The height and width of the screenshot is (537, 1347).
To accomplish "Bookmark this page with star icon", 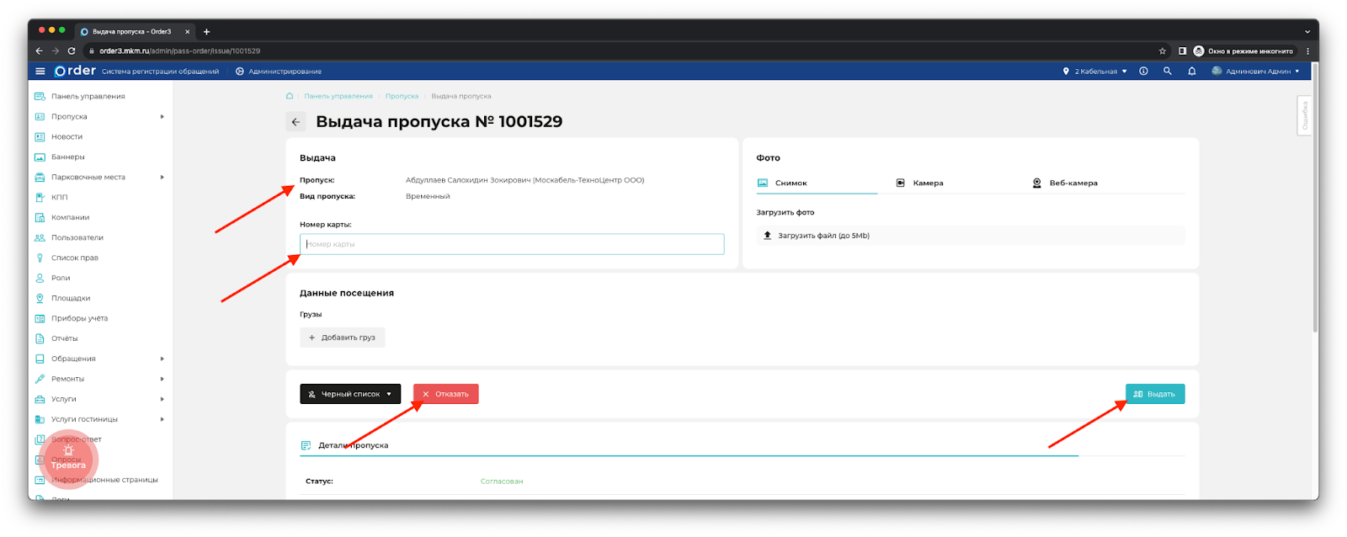I will 1162,51.
